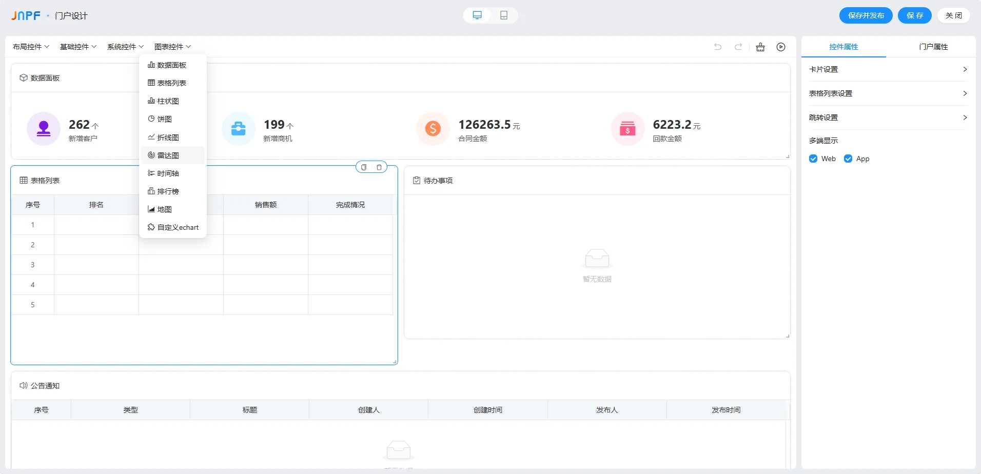Add a 雷达图 from the menu

pos(173,155)
